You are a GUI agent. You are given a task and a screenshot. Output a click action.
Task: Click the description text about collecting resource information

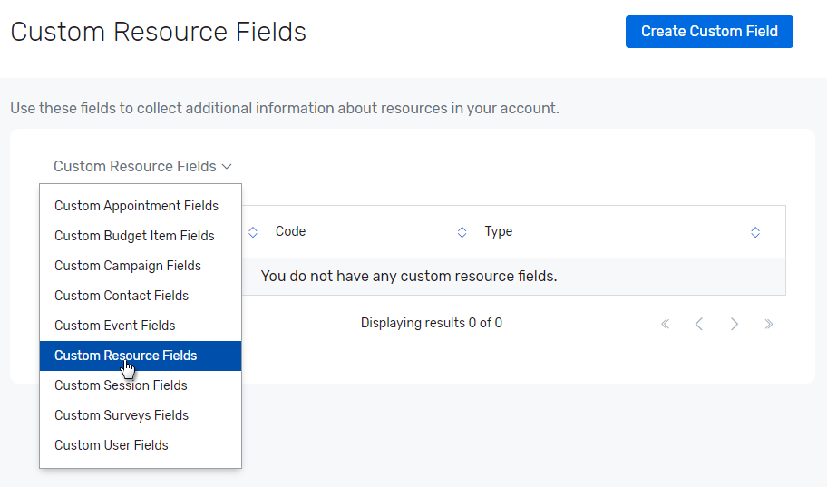coord(285,108)
